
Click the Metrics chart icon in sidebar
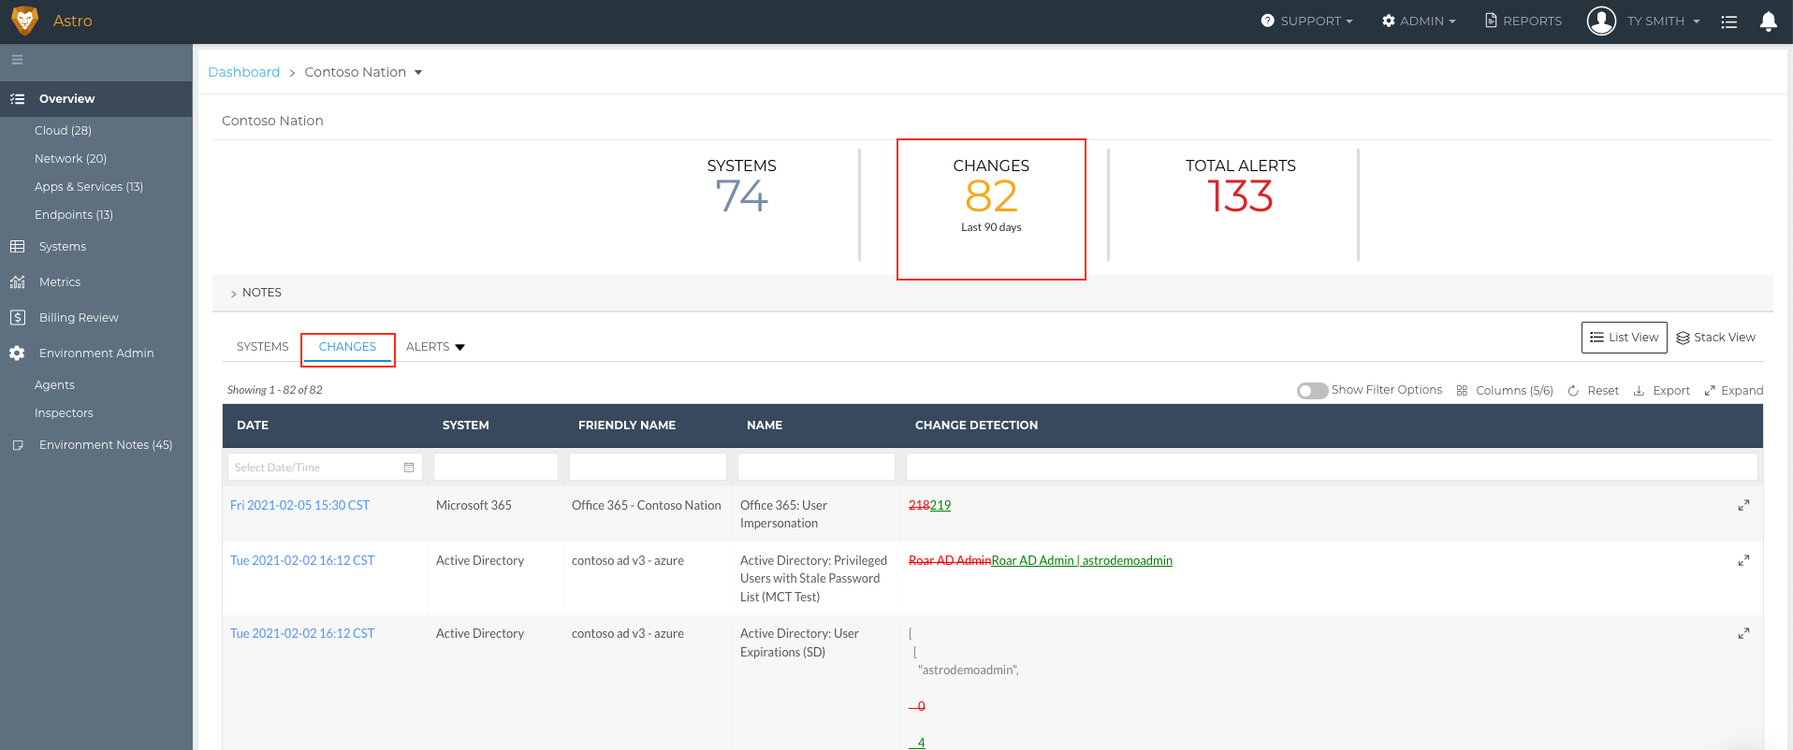[x=17, y=282]
